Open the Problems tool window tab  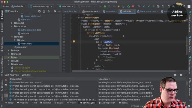(x=23, y=103)
